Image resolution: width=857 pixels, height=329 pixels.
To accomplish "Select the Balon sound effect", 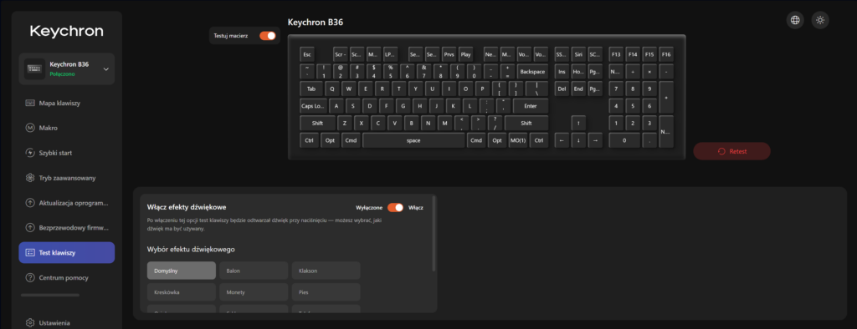I will click(254, 270).
